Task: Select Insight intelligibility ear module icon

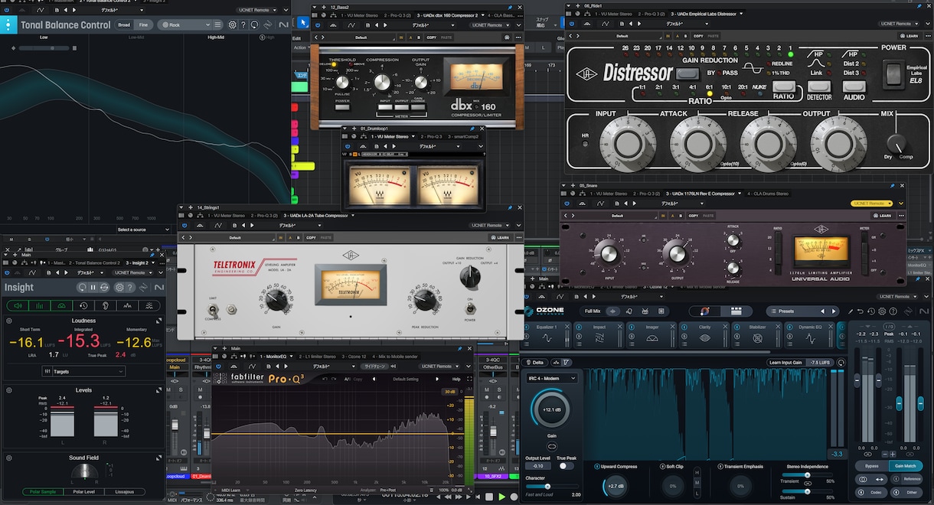Action: (x=106, y=305)
